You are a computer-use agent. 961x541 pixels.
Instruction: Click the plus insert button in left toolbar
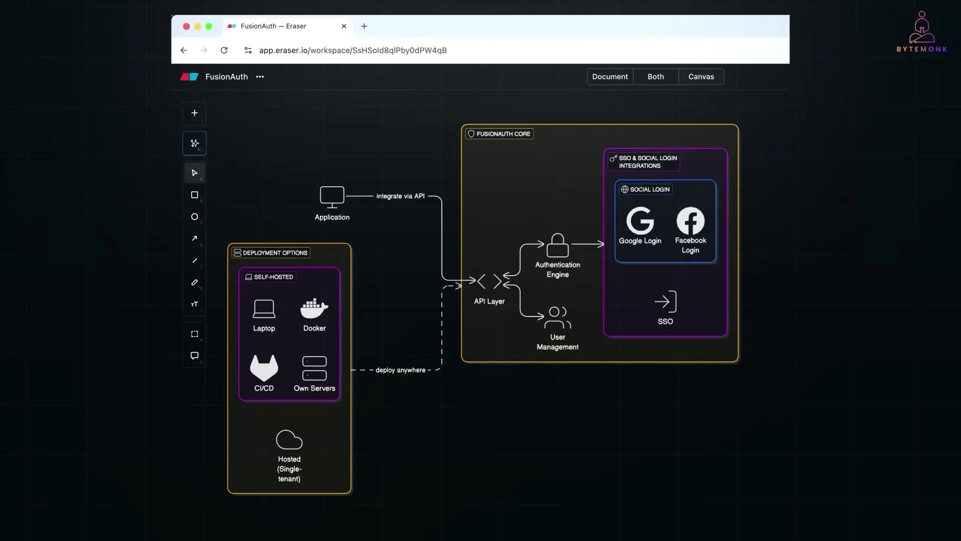pos(195,113)
